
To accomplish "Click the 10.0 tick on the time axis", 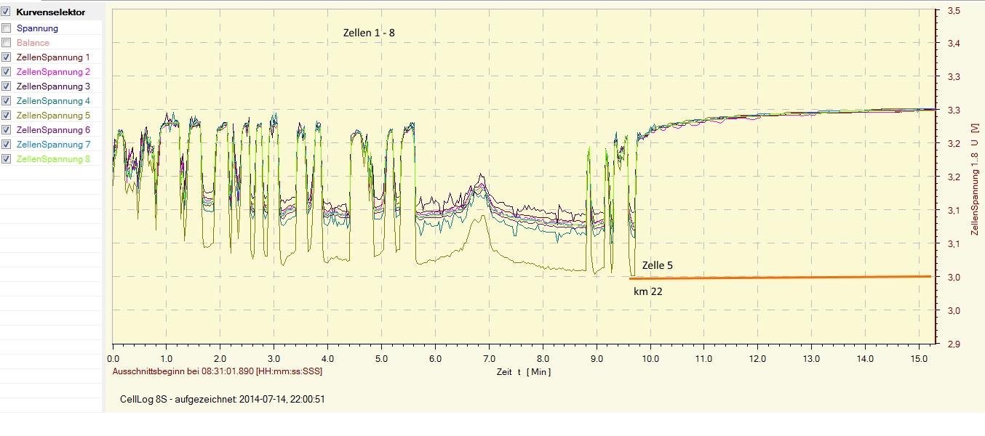I will (650, 359).
